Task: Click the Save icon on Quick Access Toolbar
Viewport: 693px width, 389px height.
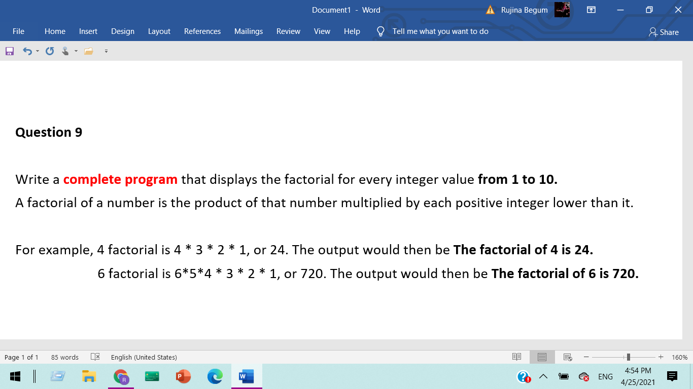Action: pos(9,51)
